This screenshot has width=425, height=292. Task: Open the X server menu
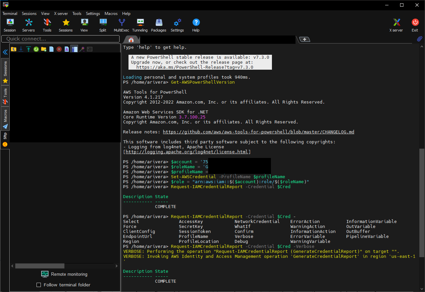point(61,14)
